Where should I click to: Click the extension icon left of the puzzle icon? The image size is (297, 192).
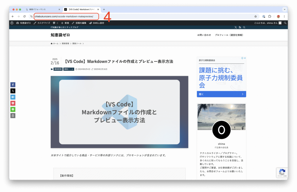[264, 17]
